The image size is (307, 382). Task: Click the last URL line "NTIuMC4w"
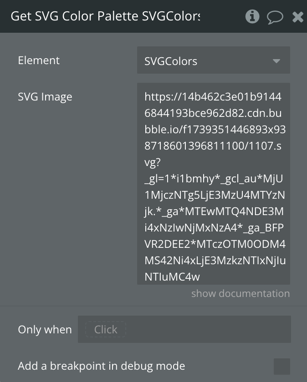click(x=172, y=277)
